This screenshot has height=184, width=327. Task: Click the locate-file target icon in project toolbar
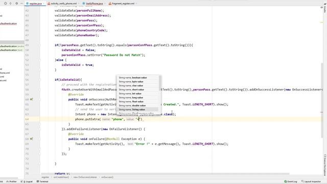[x=6, y=4]
